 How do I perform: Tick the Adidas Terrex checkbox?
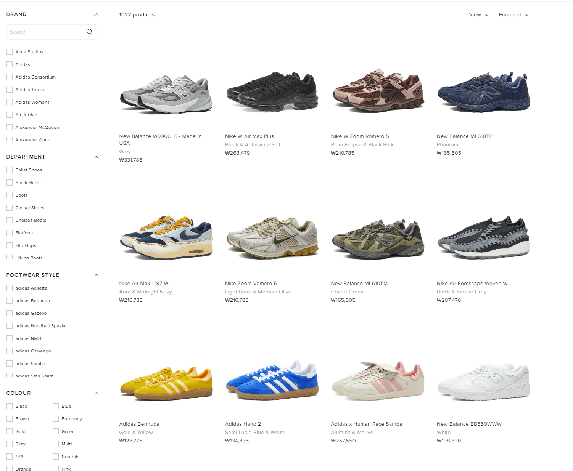[x=10, y=90]
